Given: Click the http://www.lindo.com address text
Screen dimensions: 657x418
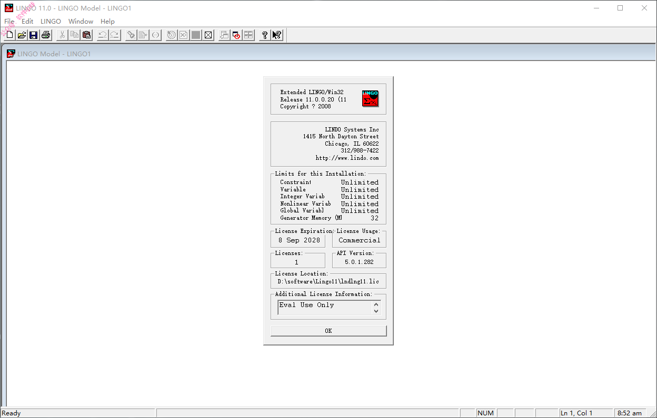Looking at the screenshot, I should pos(347,158).
